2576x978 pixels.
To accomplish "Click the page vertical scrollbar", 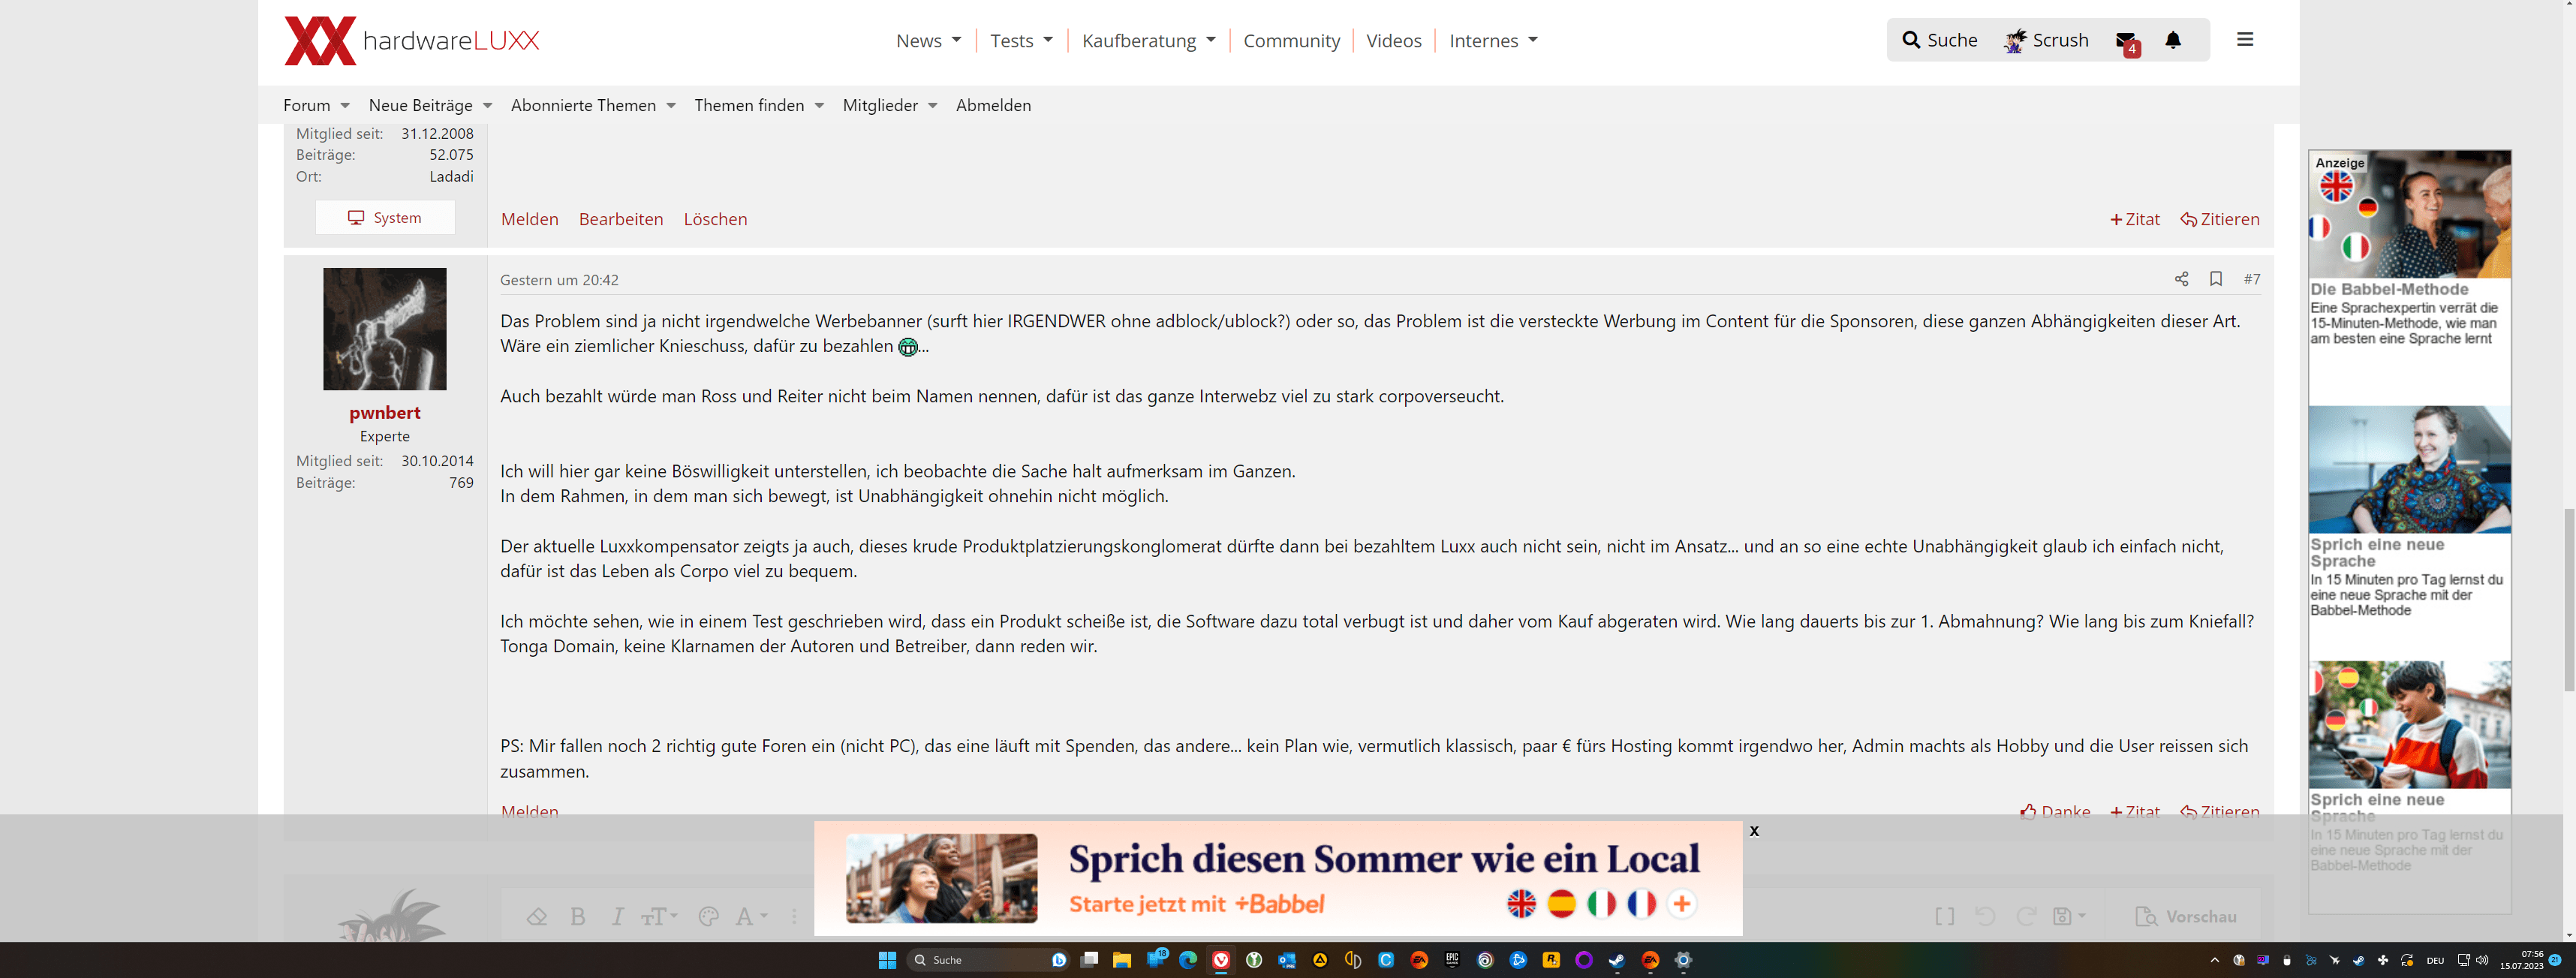I will tap(2569, 600).
